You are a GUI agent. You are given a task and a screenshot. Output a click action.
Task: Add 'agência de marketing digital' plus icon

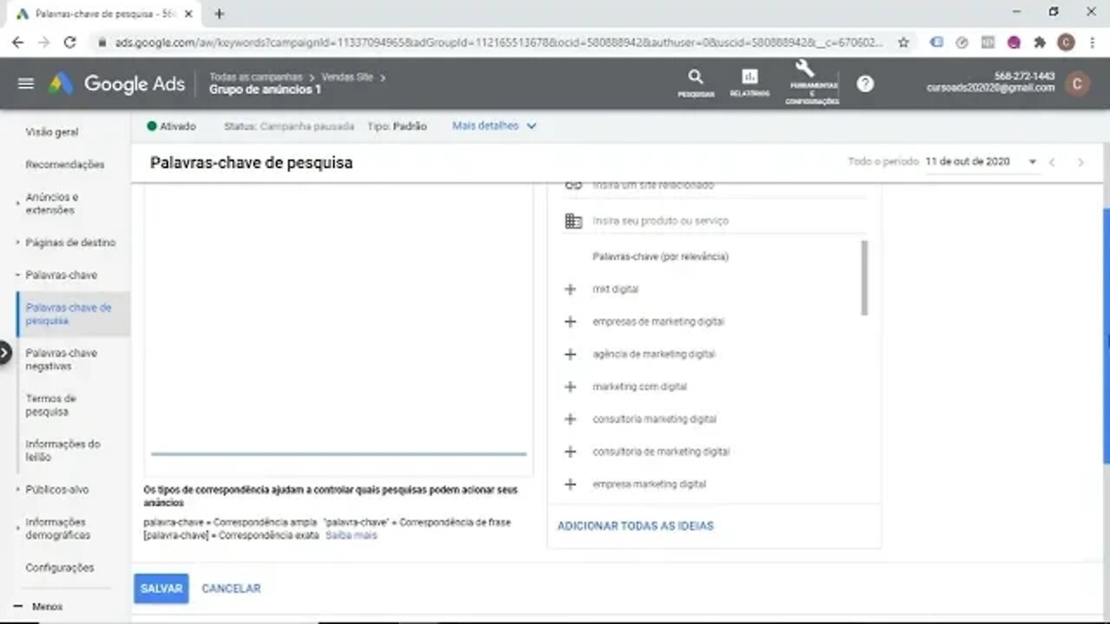tap(570, 354)
